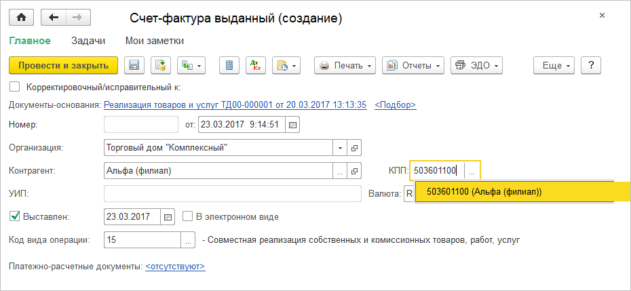Image resolution: width=631 pixels, height=291 pixels.
Task: Open the create-based-on dropdown icon
Action: (x=191, y=65)
